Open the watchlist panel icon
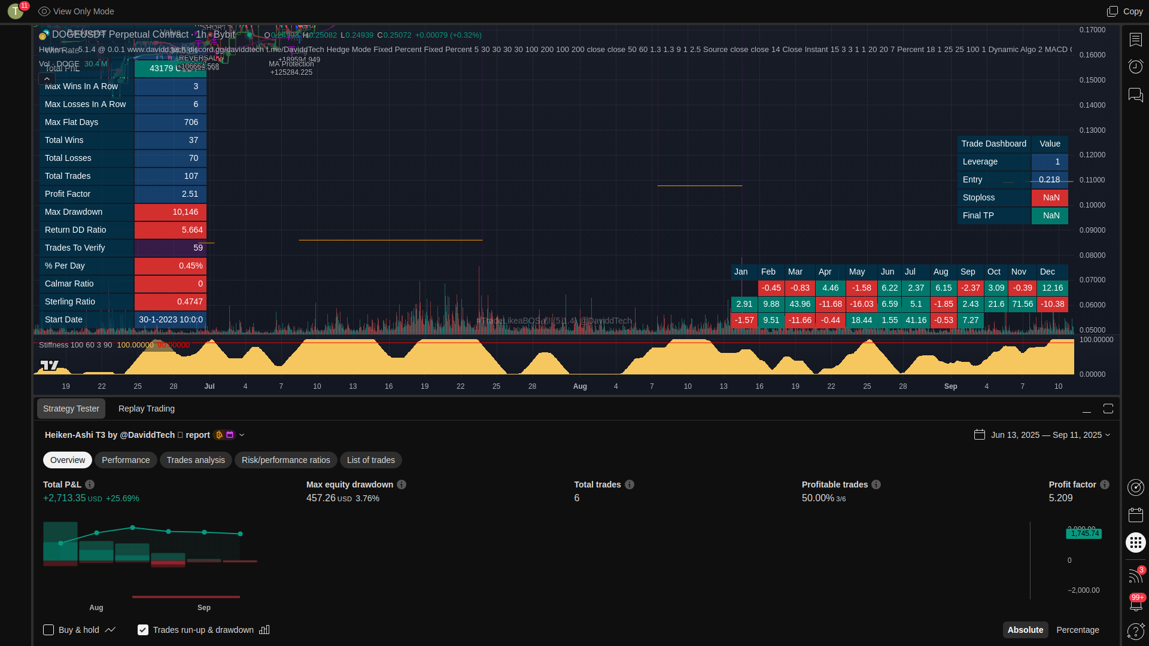This screenshot has width=1149, height=646. (1135, 40)
